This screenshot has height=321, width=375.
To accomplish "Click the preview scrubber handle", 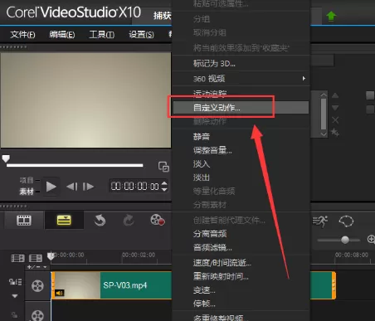I will tap(6, 158).
